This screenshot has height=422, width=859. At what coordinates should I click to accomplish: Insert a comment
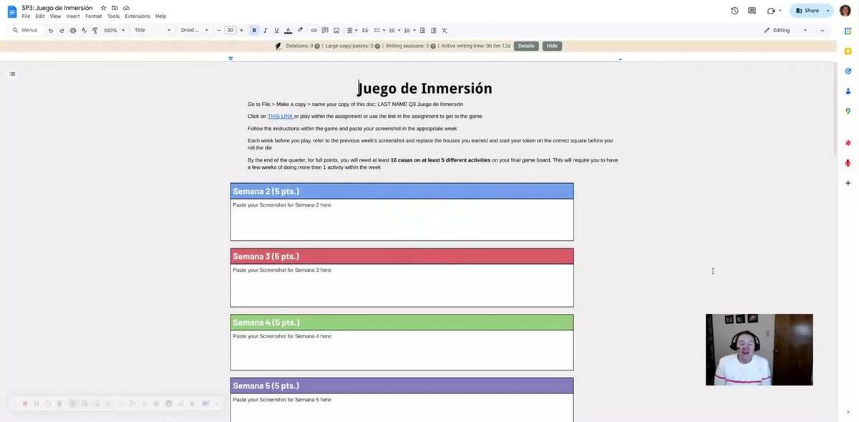(x=323, y=28)
